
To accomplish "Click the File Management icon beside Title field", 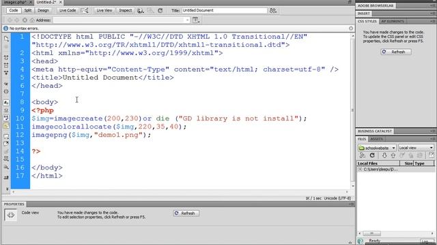I will pyautogui.click(x=273, y=11).
